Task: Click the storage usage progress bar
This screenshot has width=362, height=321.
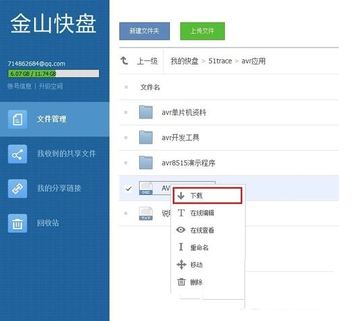Action: (53, 74)
